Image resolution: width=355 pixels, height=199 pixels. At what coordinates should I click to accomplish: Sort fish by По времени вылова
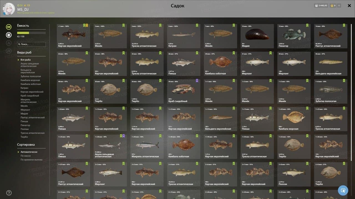(31, 160)
